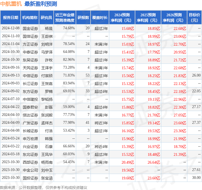
Task: Click institution 东方证券
Action: click(30, 91)
